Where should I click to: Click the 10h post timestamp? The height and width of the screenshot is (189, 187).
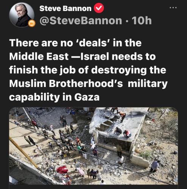click(142, 21)
